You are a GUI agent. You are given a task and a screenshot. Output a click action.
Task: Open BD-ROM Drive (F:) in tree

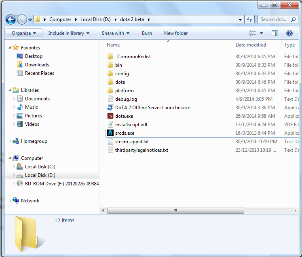tap(61, 184)
